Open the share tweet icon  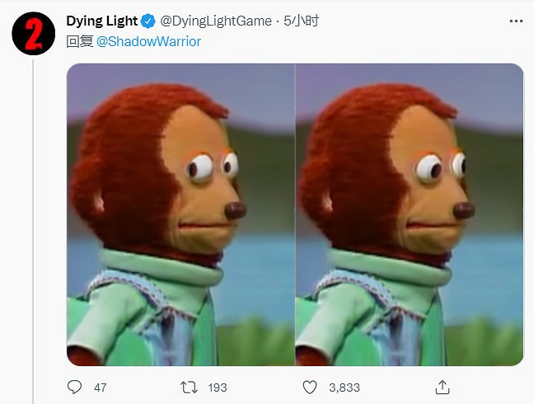coord(442,387)
